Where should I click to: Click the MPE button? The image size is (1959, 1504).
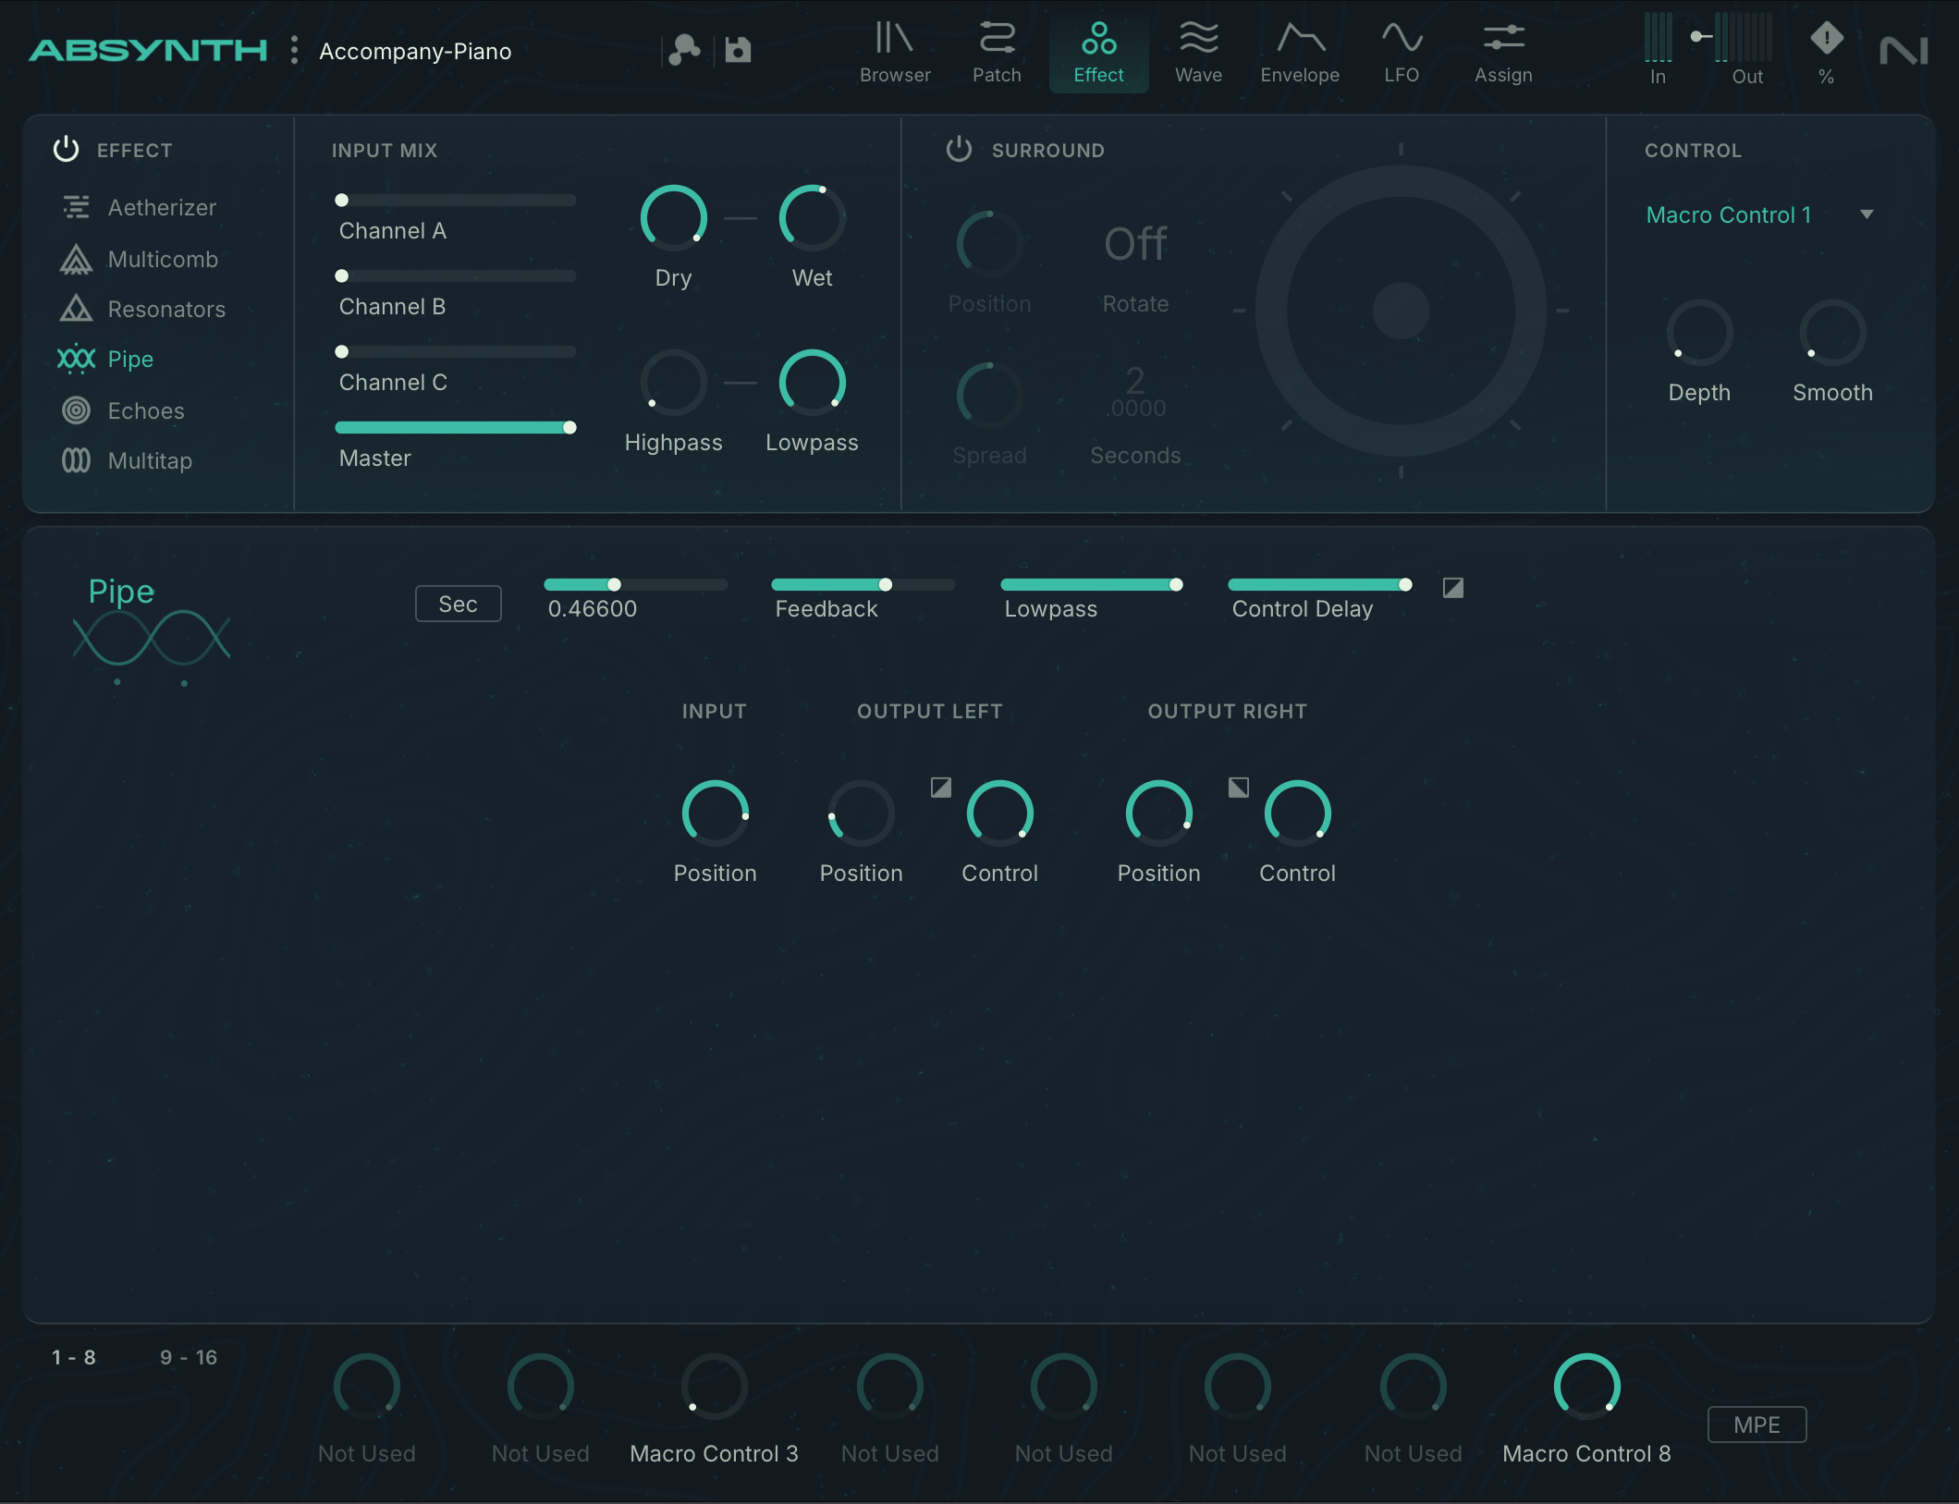coord(1757,1425)
